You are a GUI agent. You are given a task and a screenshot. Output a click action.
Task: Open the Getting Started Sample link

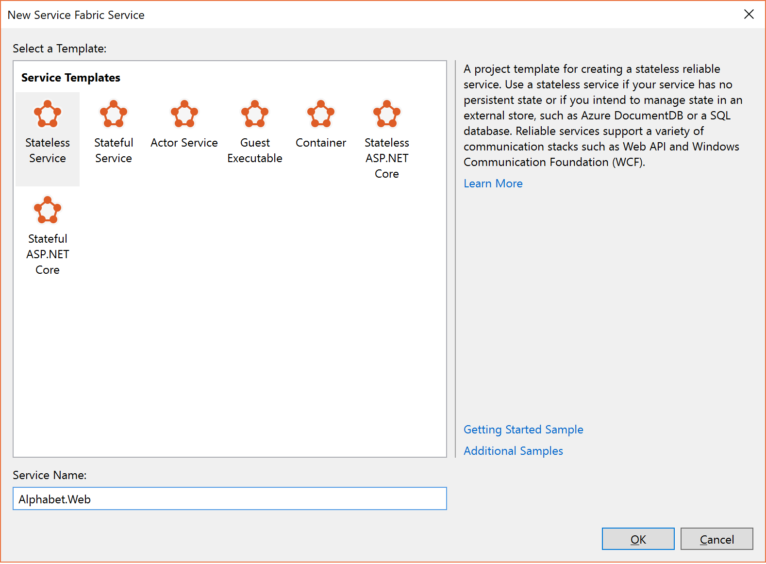(523, 430)
